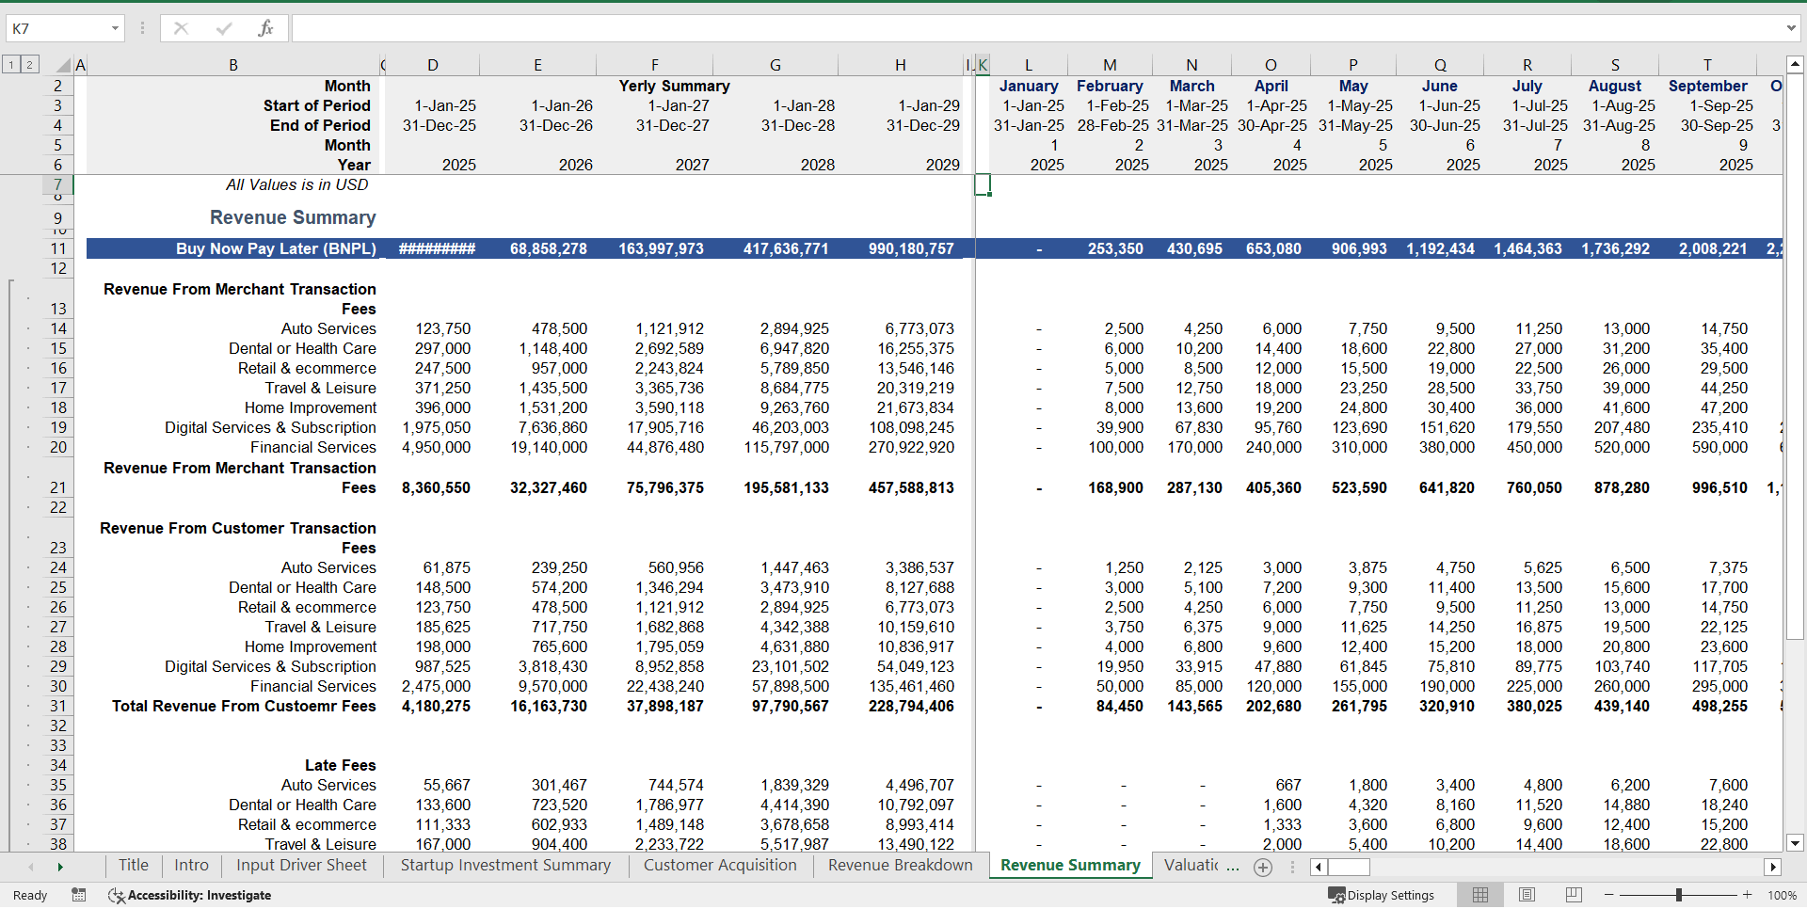This screenshot has width=1807, height=909.
Task: Add a new sheet with plus icon
Action: click(x=1263, y=867)
